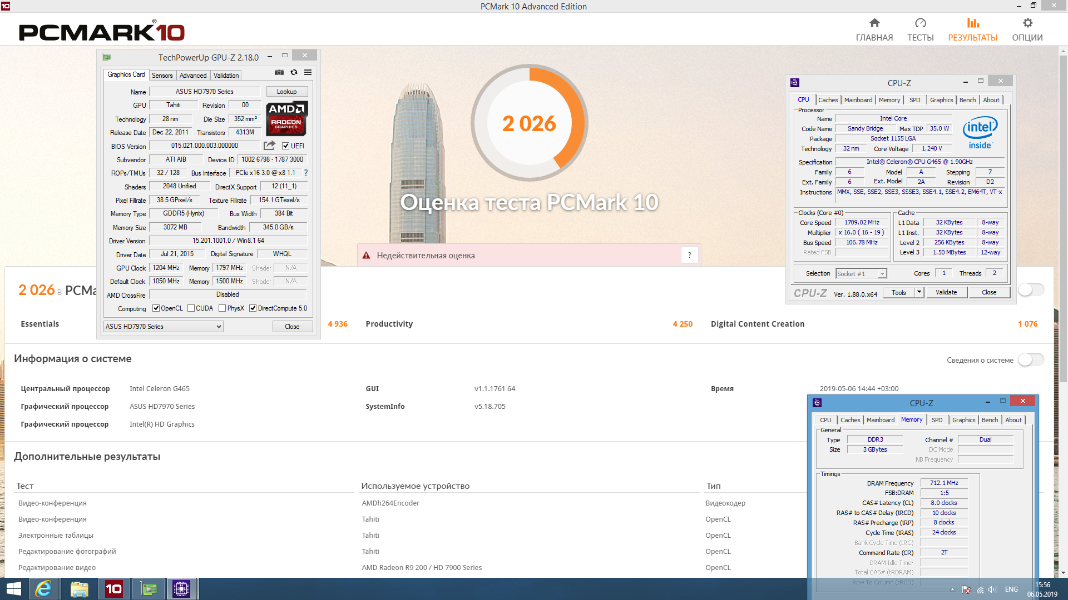Open РЕЗУЛЬТАТЫ bar chart icon

pyautogui.click(x=973, y=23)
